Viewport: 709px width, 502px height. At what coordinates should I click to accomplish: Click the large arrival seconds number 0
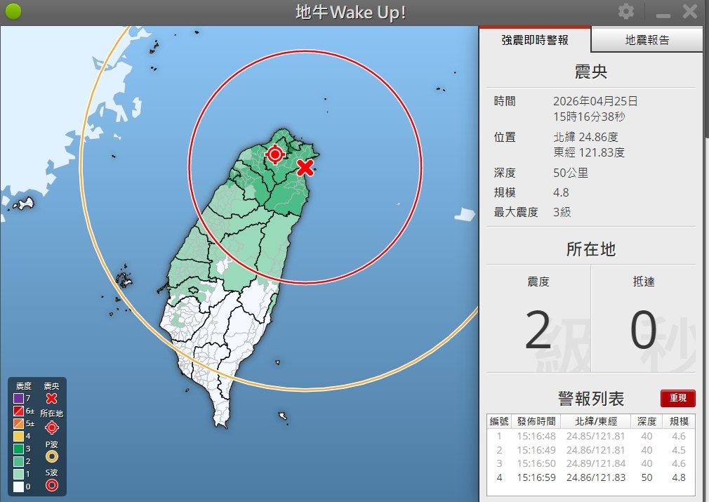coord(644,330)
